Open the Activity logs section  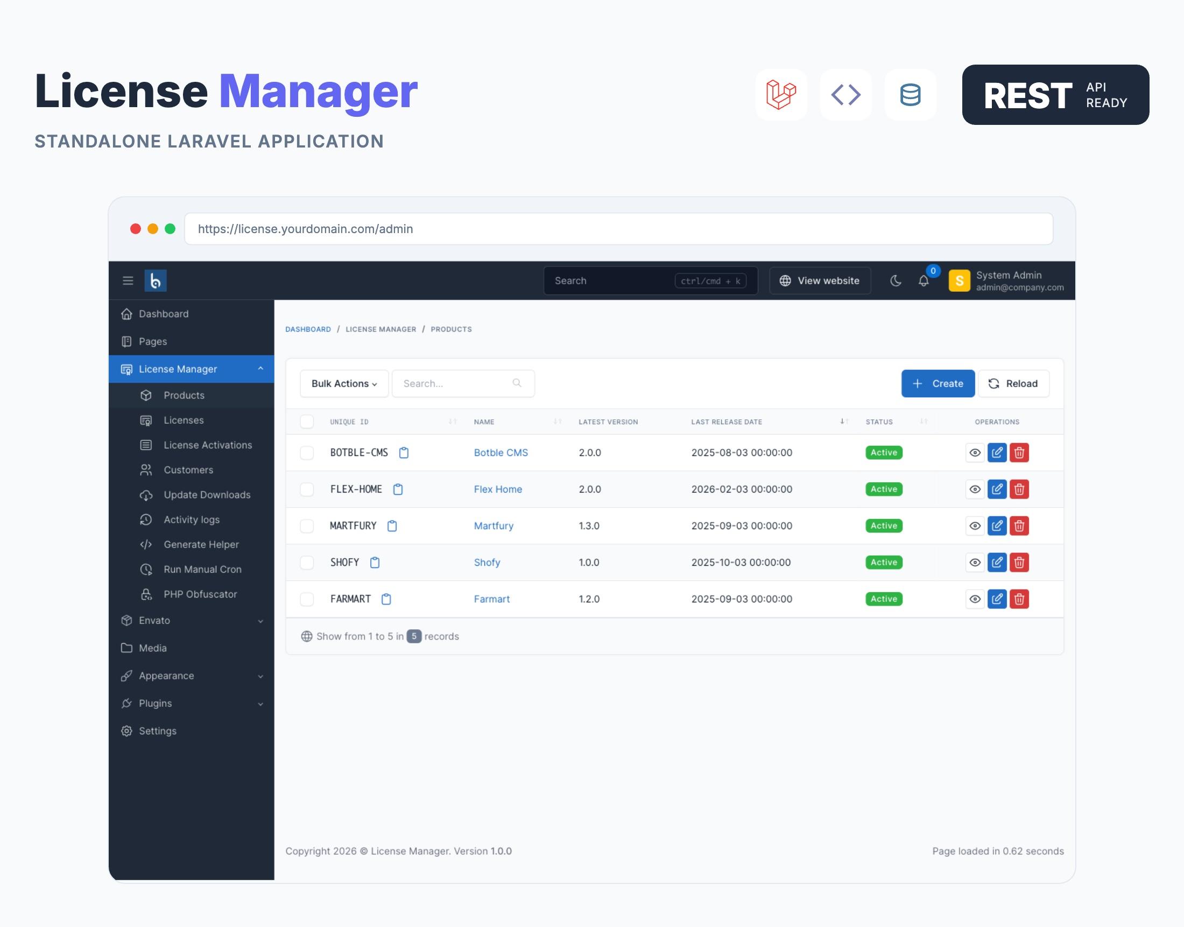tap(191, 519)
